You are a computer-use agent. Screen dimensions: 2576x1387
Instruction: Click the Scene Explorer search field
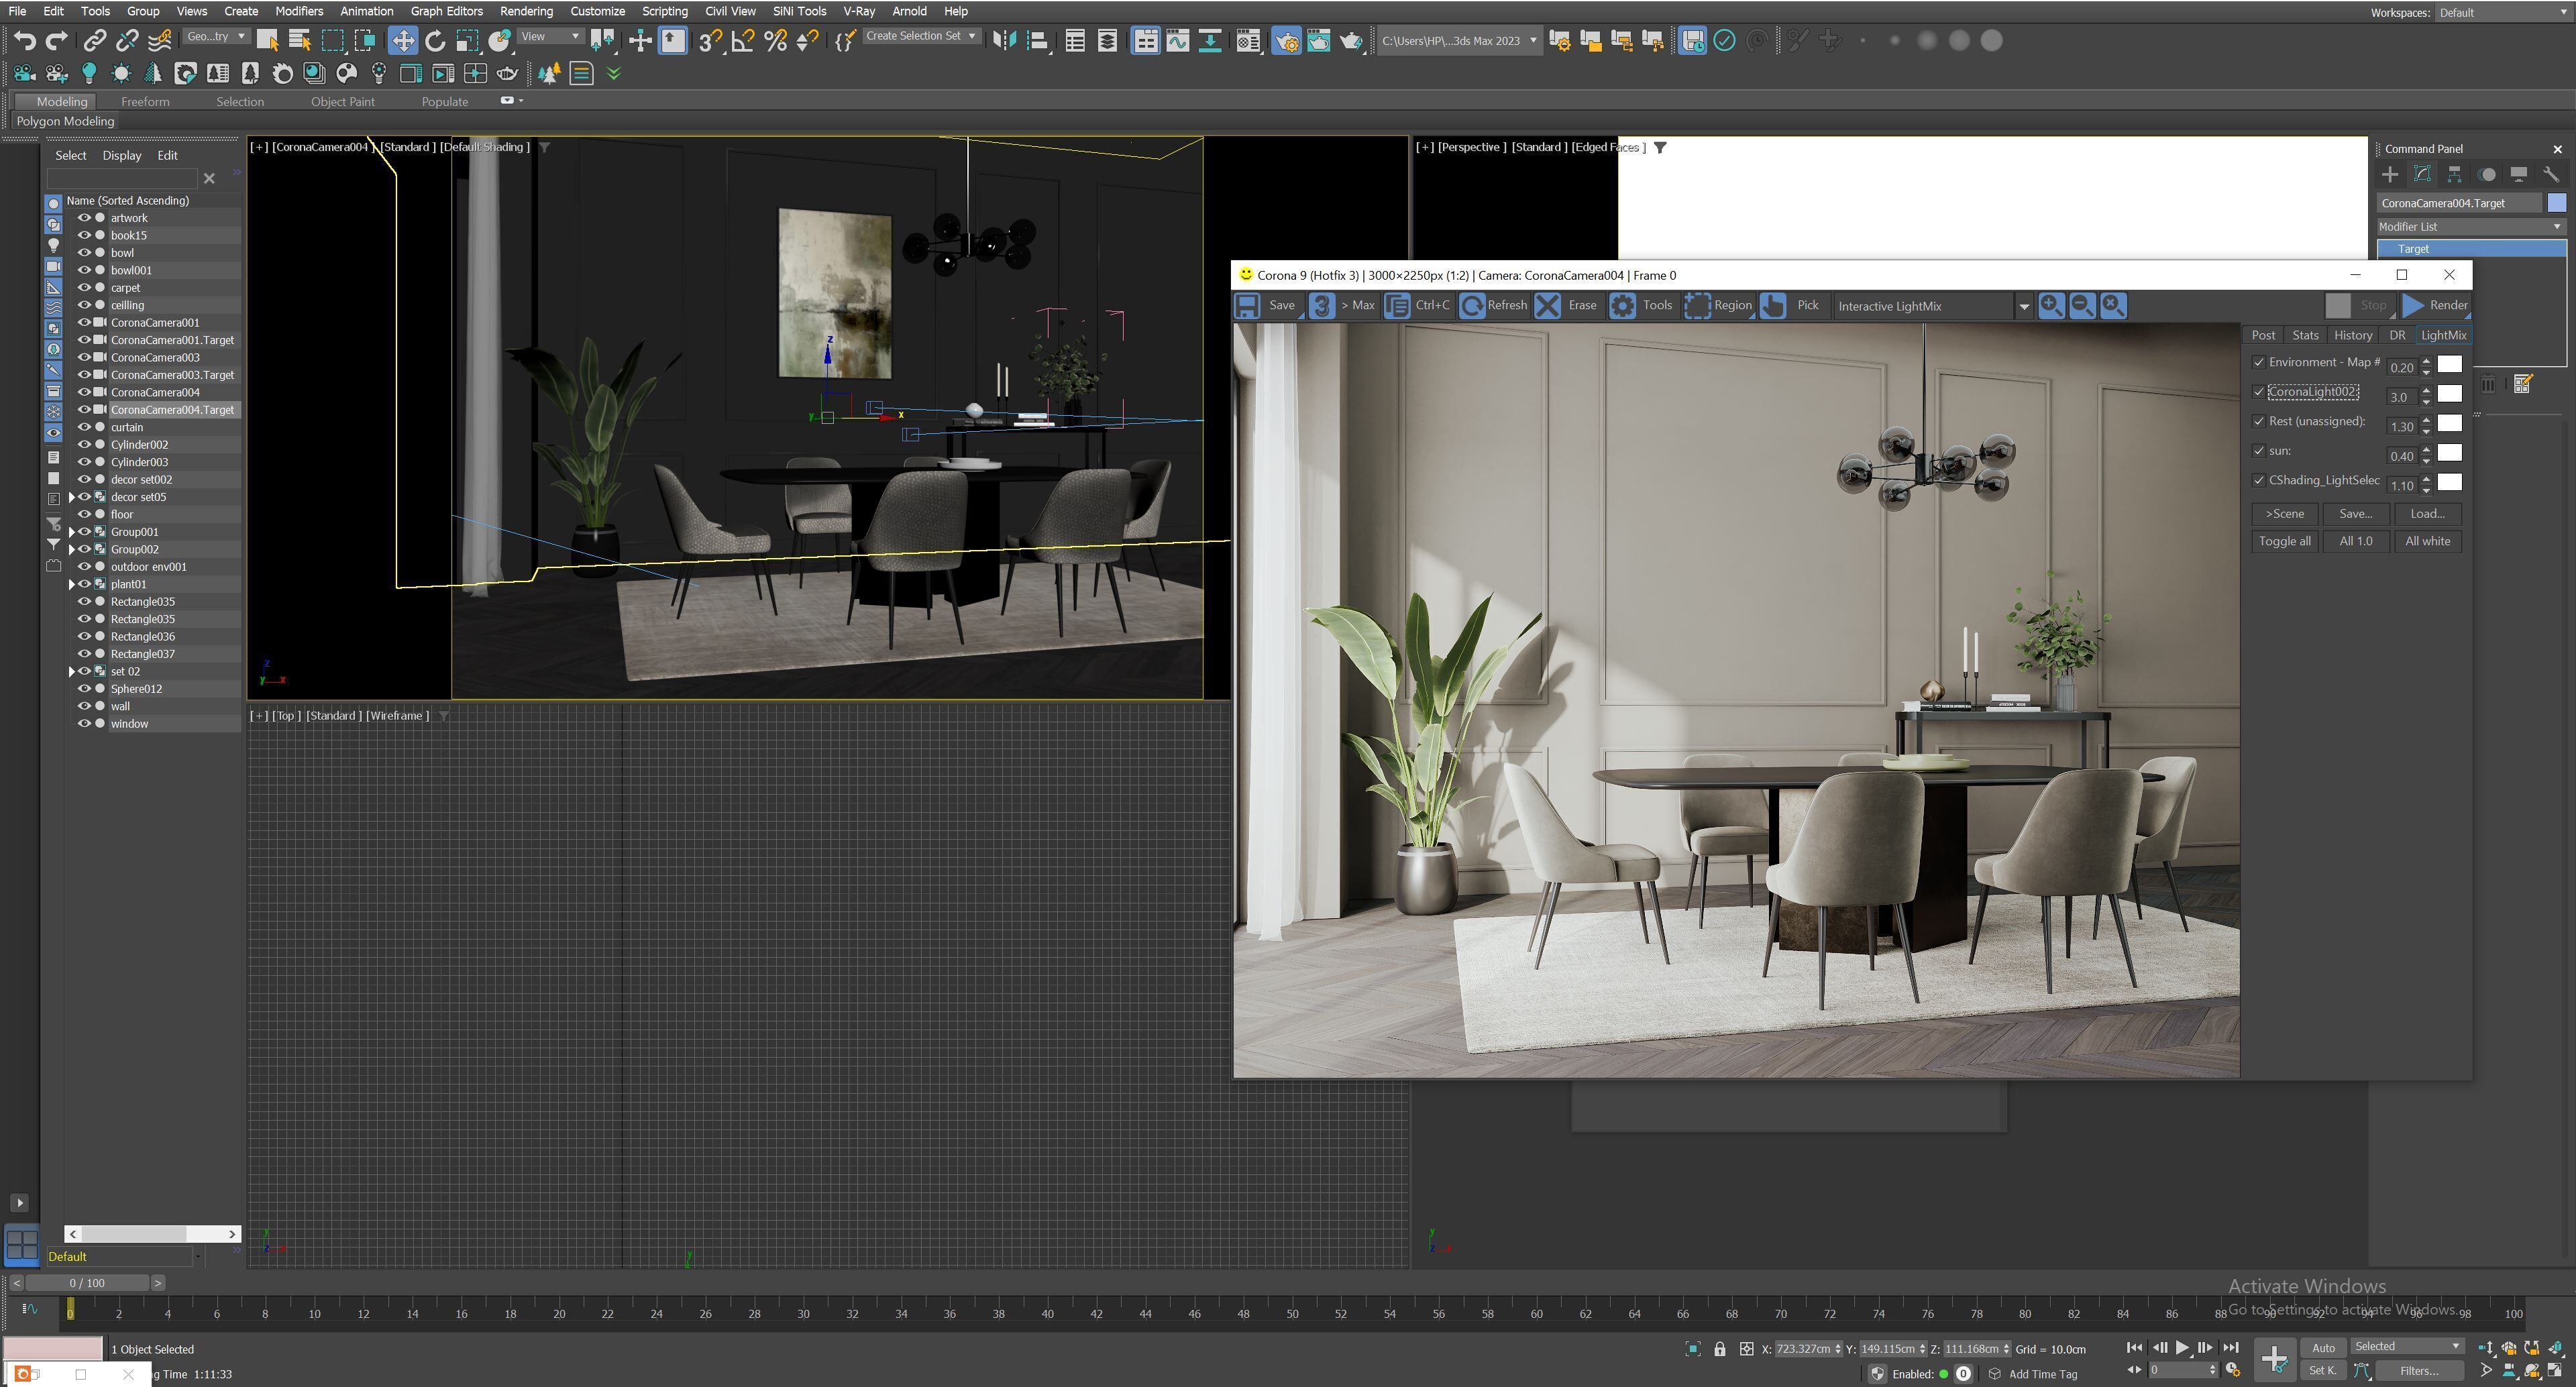[122, 178]
